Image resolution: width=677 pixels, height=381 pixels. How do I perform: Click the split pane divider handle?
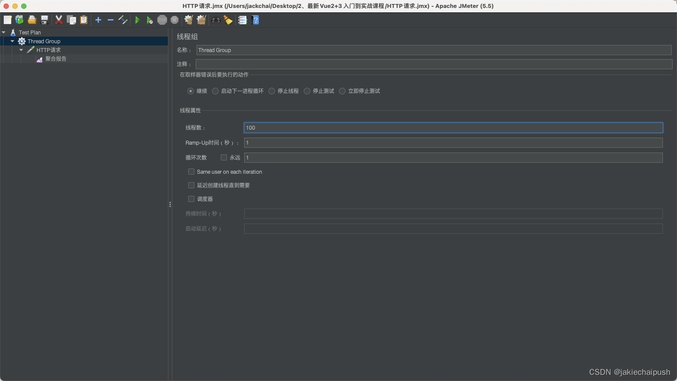(170, 204)
